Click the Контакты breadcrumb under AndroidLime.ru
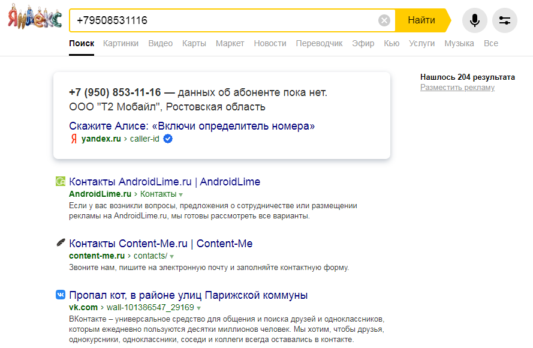The image size is (533, 348). click(x=158, y=194)
